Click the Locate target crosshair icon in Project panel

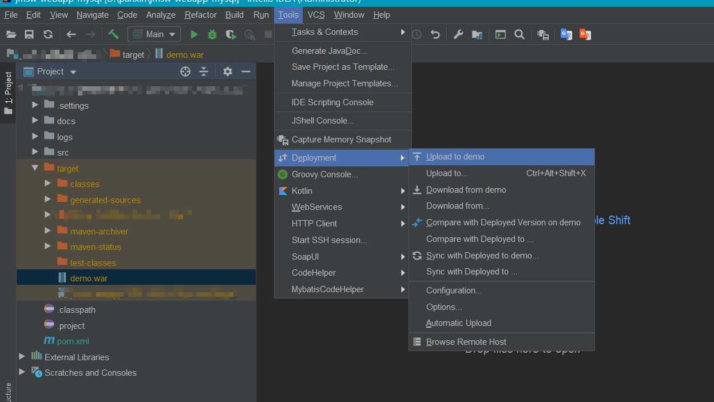click(x=185, y=71)
